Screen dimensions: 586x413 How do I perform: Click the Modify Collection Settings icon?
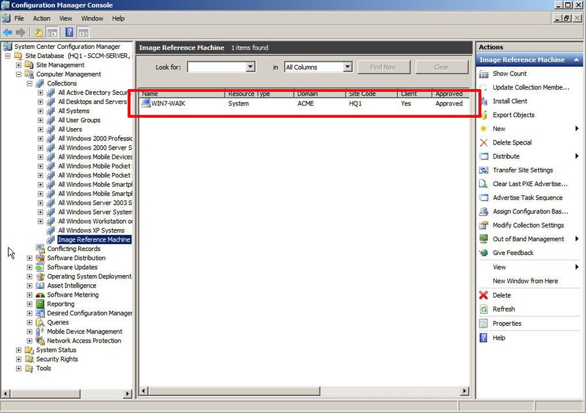(x=484, y=226)
